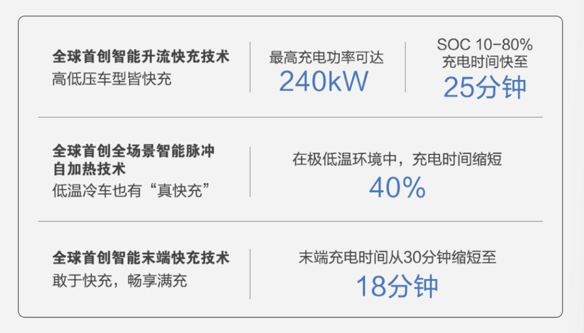
Task: Click the vertical divider between 240kW and 25分钟
Action: (x=405, y=67)
